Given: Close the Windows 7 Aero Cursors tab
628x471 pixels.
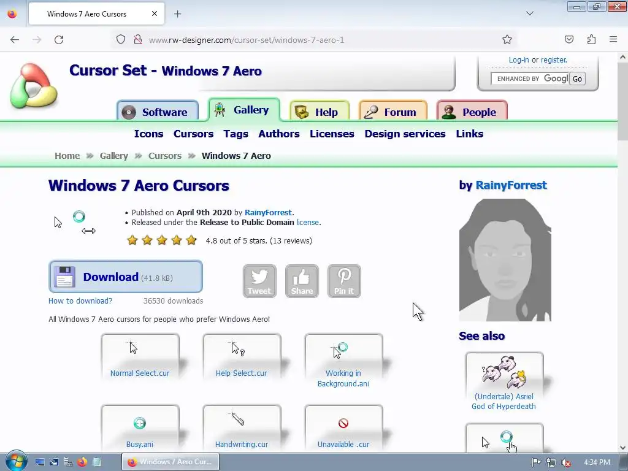Looking at the screenshot, I should pyautogui.click(x=154, y=14).
